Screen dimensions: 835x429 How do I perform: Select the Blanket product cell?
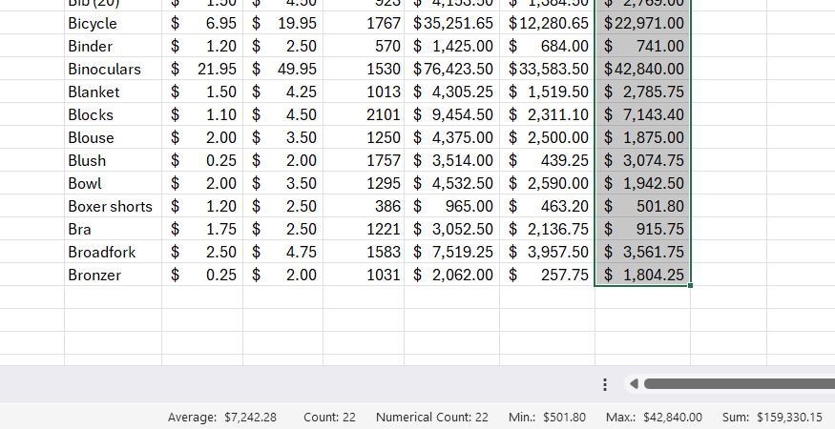113,92
